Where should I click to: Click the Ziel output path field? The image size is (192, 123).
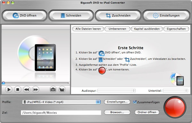click(x=61, y=112)
